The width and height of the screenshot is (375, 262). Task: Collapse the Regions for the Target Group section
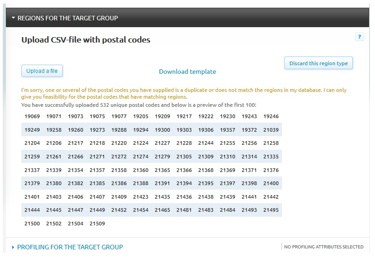point(14,19)
